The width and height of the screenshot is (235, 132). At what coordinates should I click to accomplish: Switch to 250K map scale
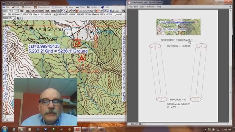[x=53, y=11]
